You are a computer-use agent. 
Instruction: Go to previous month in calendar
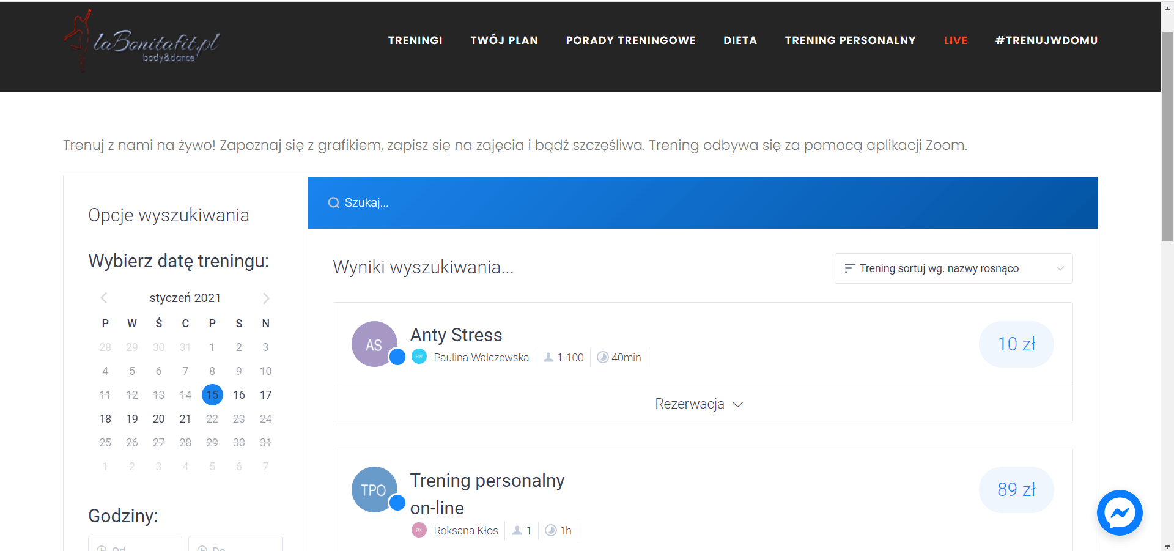click(x=104, y=298)
